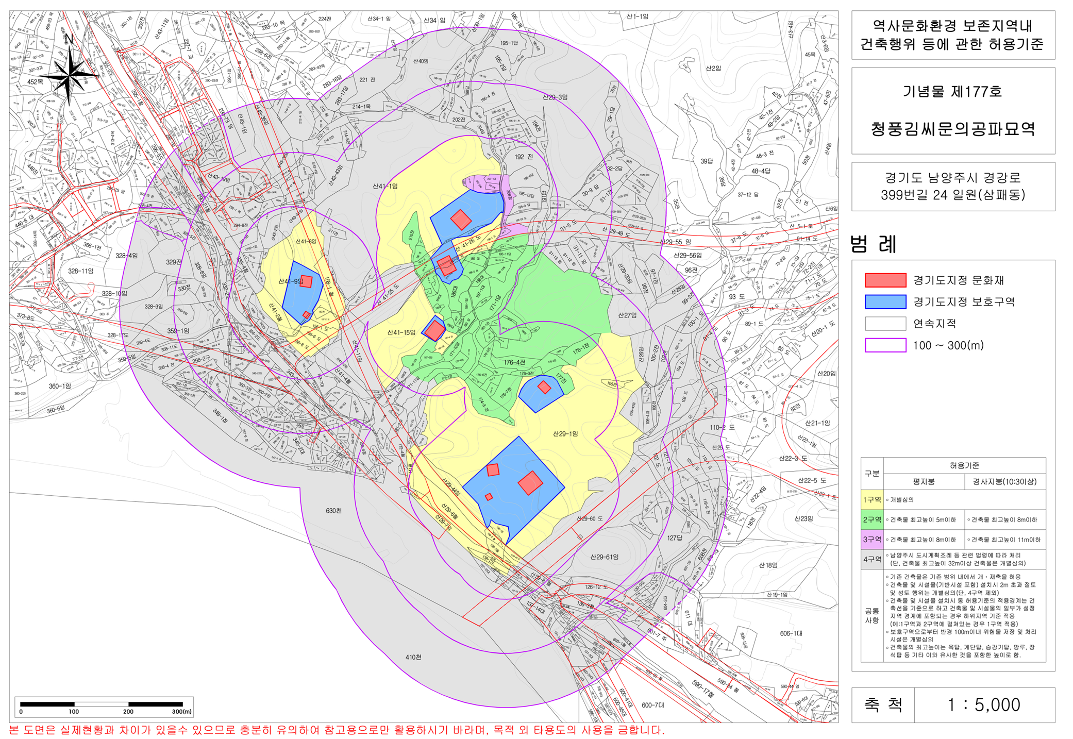
Task: Click the blue 경기도지정 보호구역 legend swatch
Action: coord(885,302)
